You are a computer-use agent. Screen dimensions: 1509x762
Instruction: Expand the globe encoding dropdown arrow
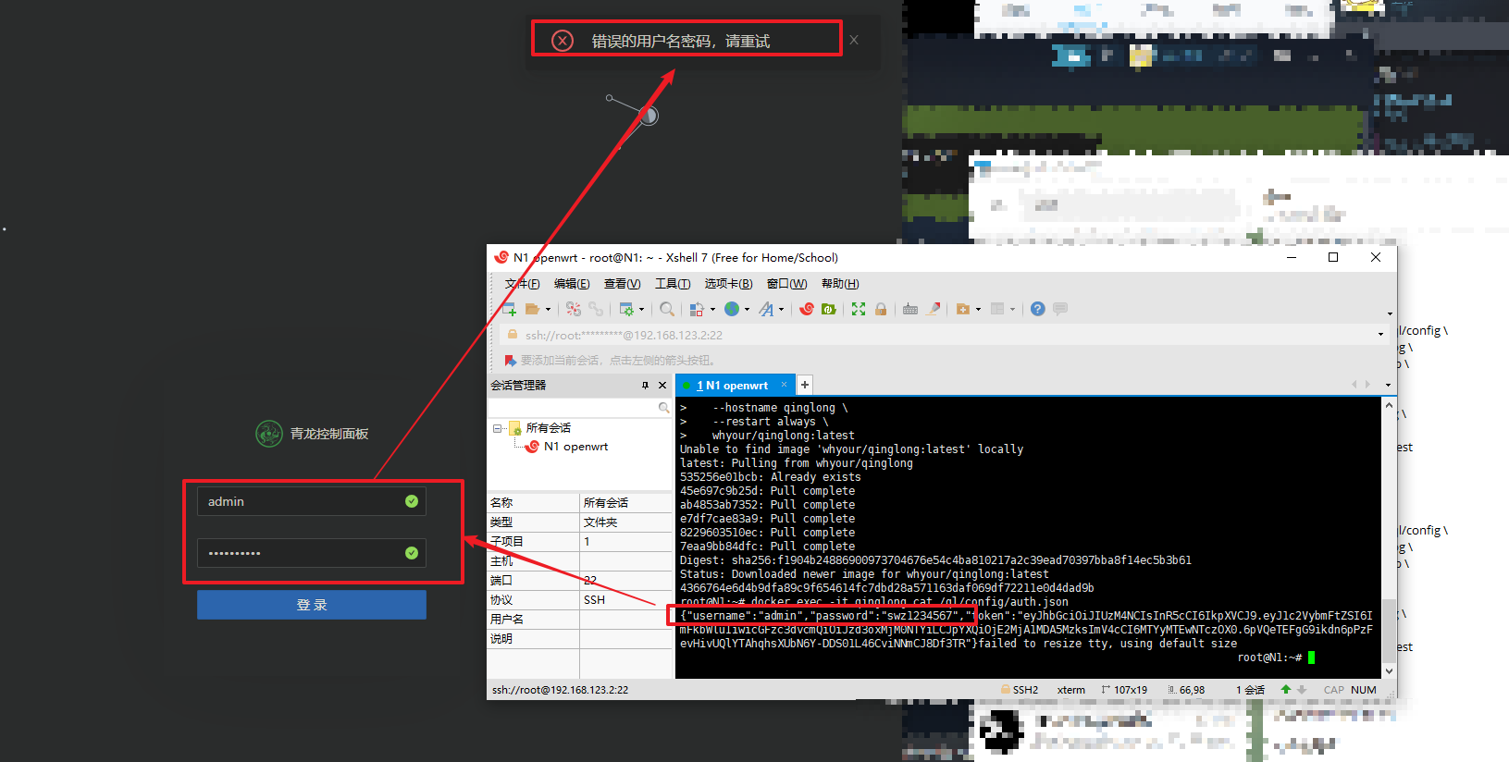click(747, 310)
